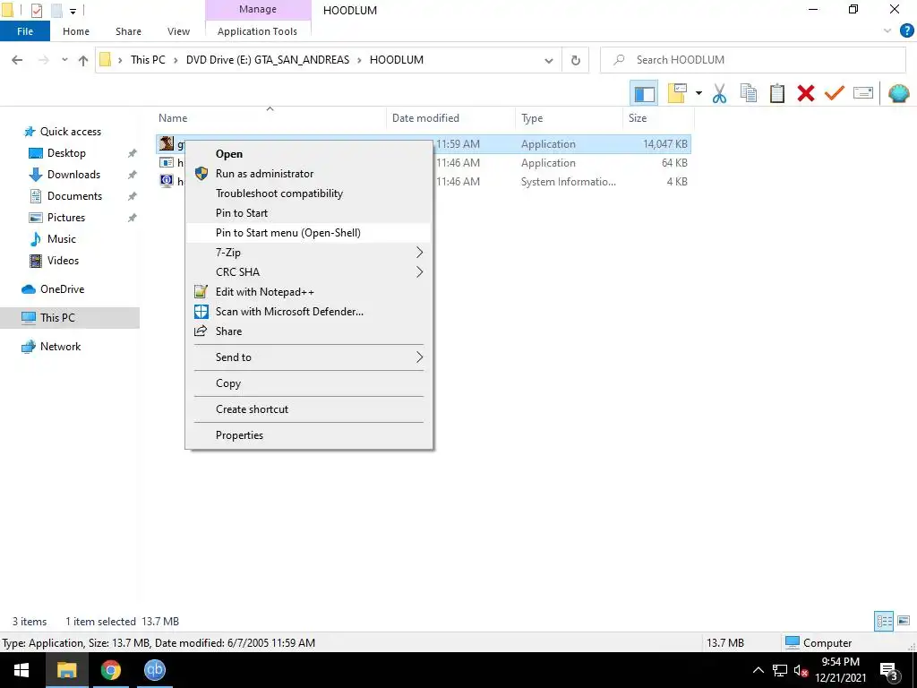The width and height of the screenshot is (917, 688).
Task: Choose Open from context menu
Action: (x=308, y=154)
